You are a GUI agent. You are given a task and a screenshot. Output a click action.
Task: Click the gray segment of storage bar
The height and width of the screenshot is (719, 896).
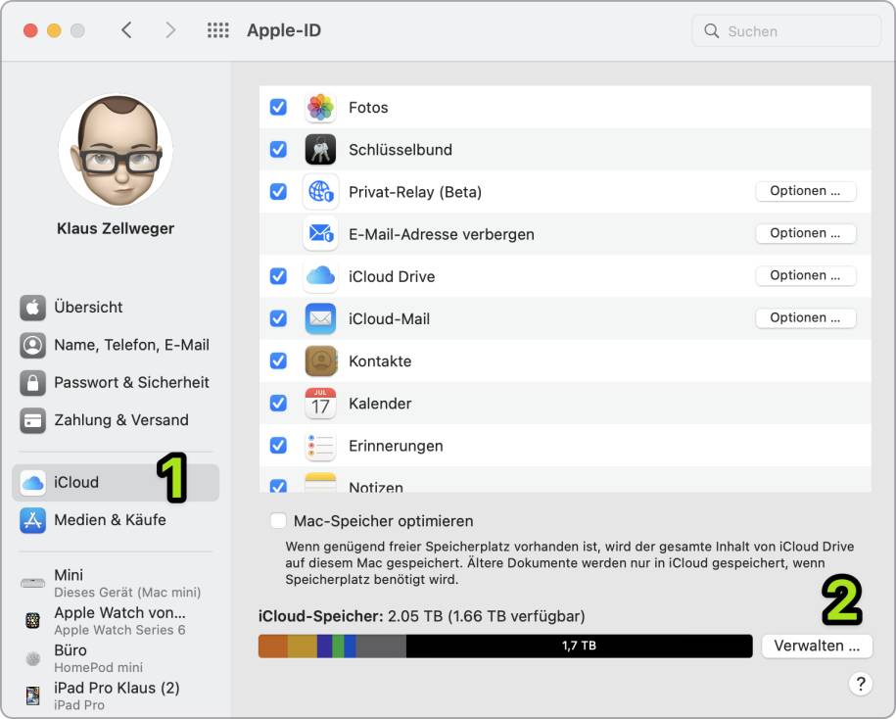[381, 647]
